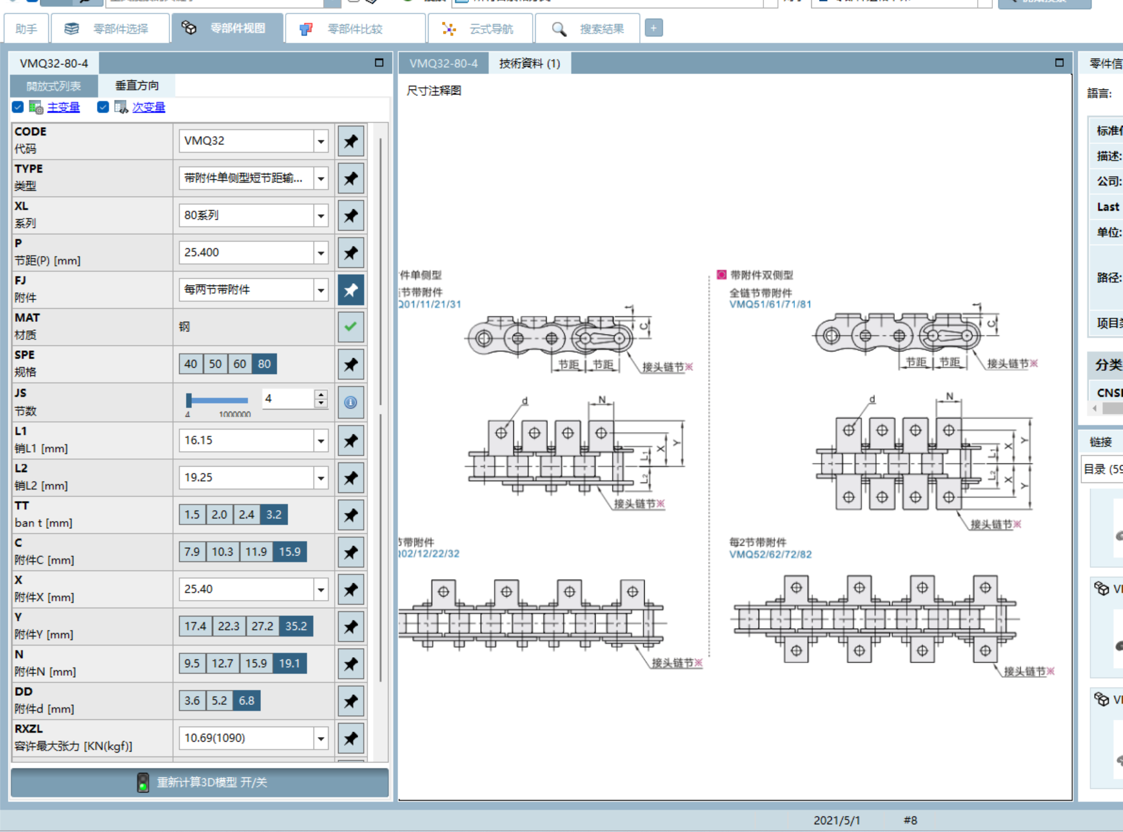The width and height of the screenshot is (1123, 832).
Task: Toggle the highlighted pin for FJ 附件 row
Action: (x=351, y=290)
